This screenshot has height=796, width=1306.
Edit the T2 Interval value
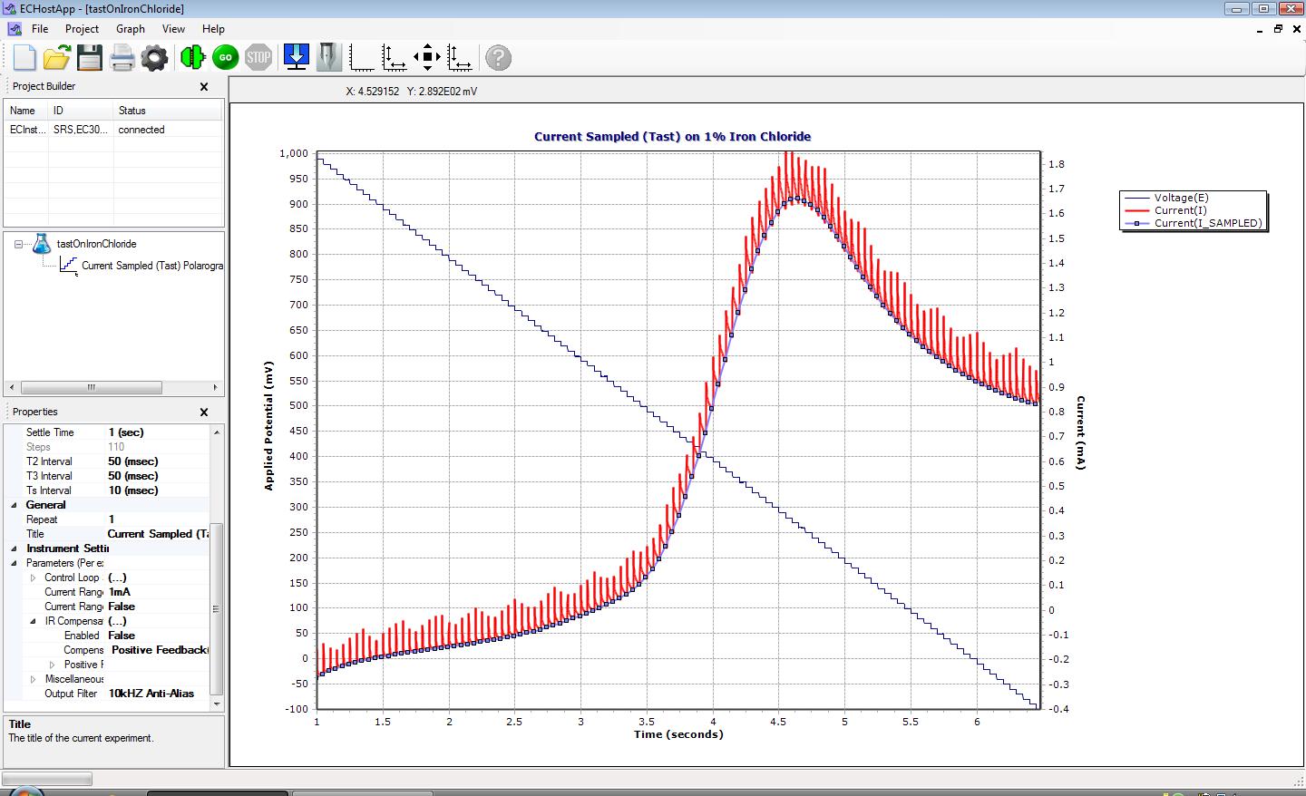point(158,461)
